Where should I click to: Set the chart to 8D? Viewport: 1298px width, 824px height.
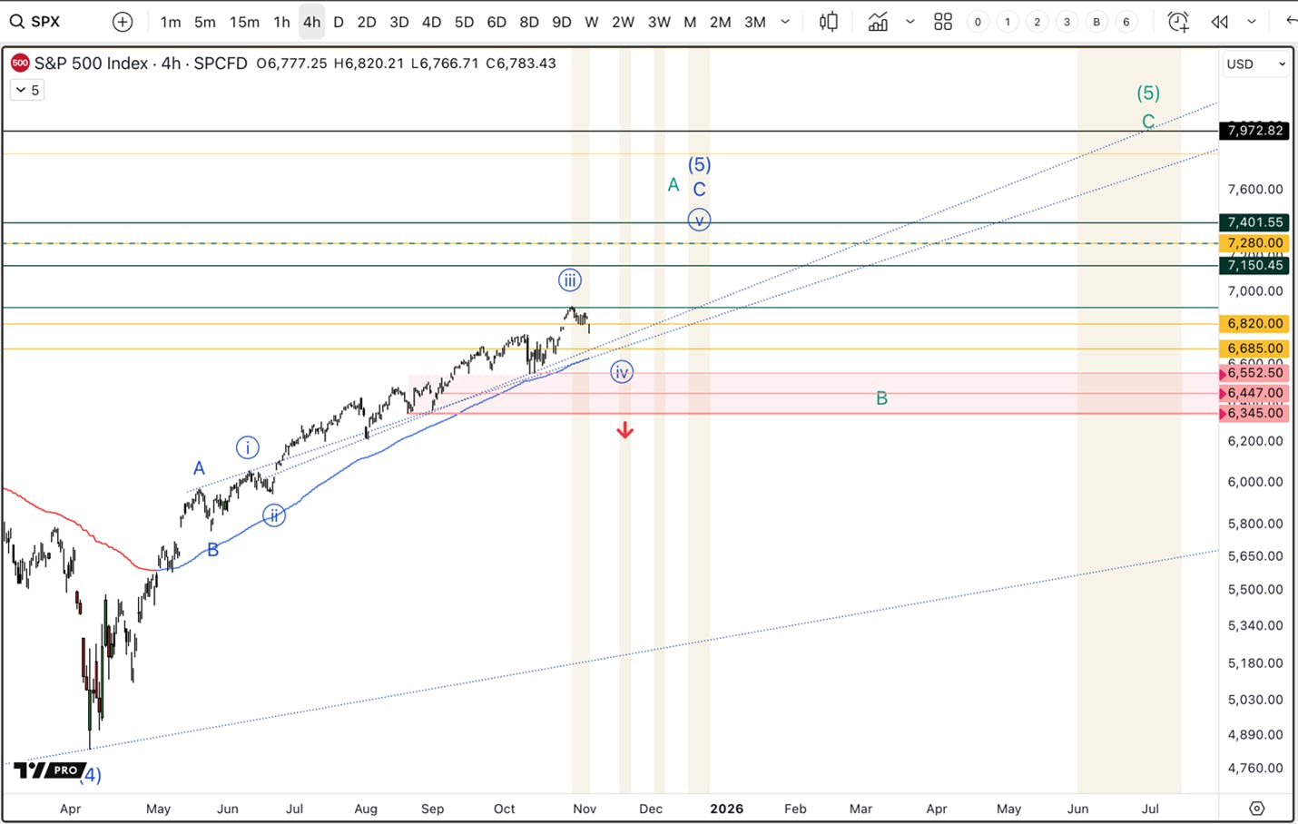coord(529,22)
